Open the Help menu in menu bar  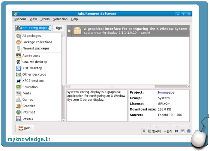(x=74, y=19)
